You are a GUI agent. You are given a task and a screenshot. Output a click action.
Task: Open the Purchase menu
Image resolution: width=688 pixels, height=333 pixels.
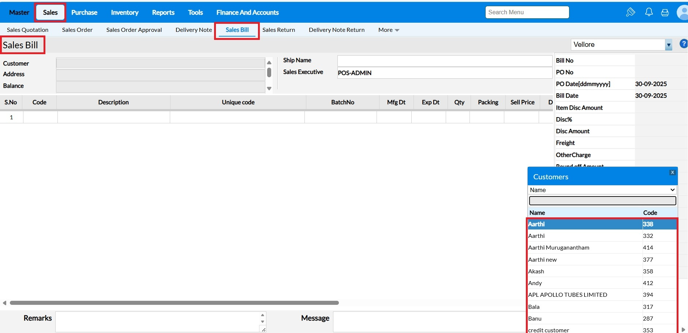[x=84, y=12]
